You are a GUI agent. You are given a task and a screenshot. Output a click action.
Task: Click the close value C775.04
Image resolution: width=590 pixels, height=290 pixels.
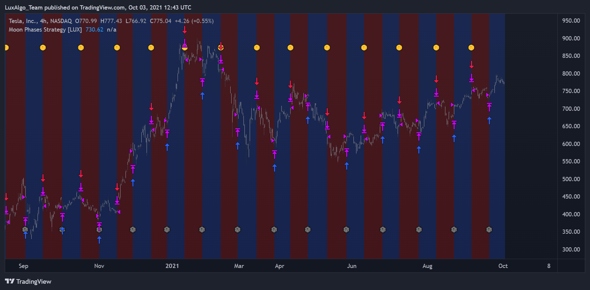[x=160, y=21]
